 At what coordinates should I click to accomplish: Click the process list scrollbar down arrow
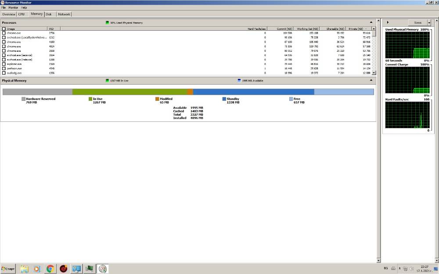coord(374,73)
